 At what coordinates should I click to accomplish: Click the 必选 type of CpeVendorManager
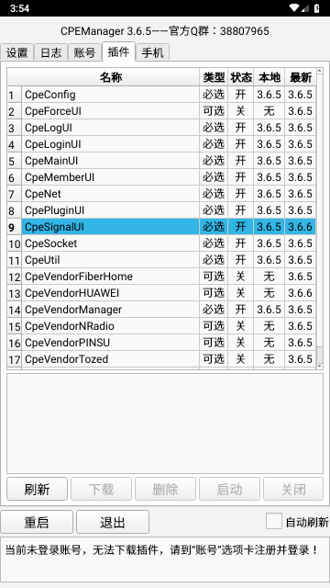(x=214, y=310)
